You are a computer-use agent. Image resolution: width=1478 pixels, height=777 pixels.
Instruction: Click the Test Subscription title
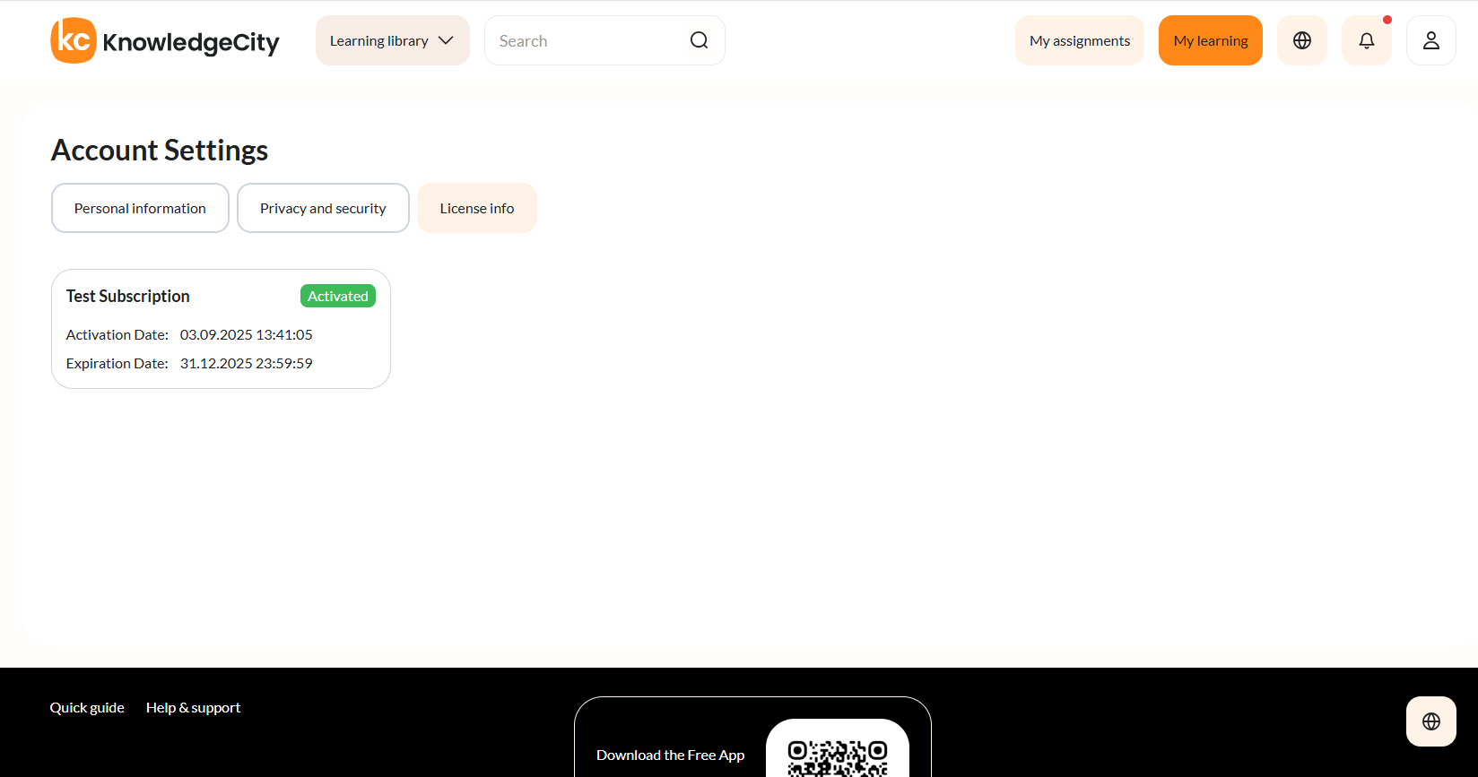coord(128,296)
